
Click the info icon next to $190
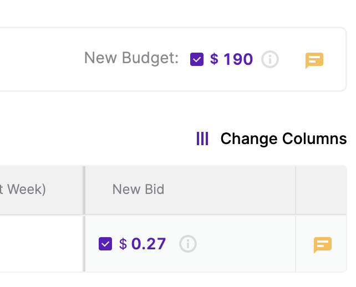tap(270, 59)
